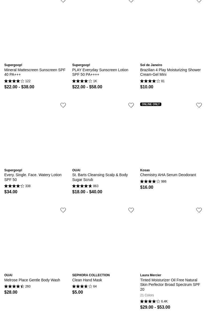Open Brazilian 4 Play Shower Cream-Gel Mini
Image resolution: width=206 pixels, height=314 pixels.
click(x=170, y=72)
